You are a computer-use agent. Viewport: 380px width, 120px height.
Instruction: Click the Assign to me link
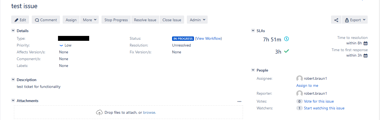[x=307, y=85]
